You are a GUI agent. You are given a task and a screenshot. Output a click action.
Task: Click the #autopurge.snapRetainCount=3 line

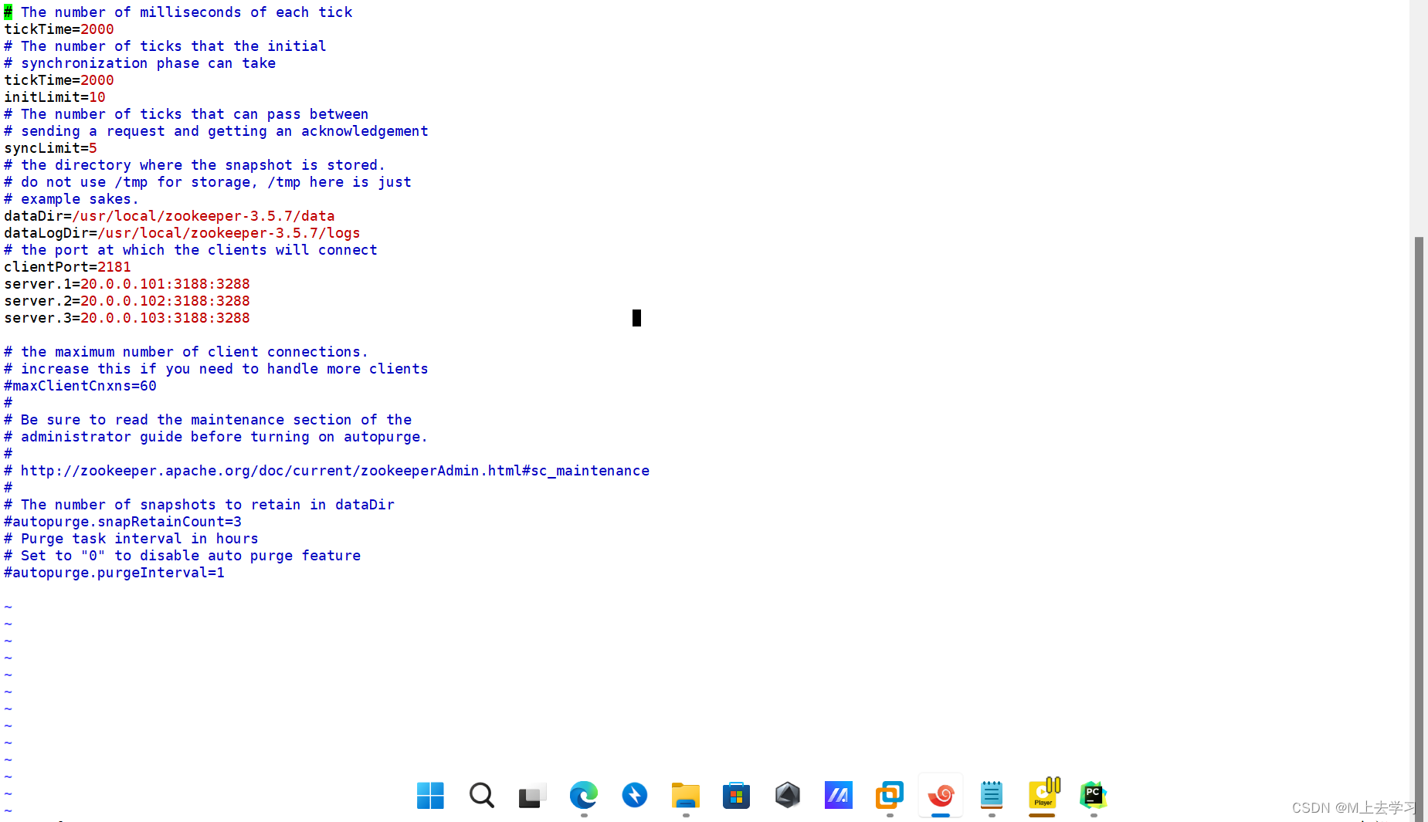point(123,522)
